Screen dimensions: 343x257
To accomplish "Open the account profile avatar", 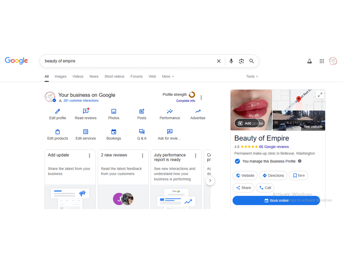I will [333, 61].
